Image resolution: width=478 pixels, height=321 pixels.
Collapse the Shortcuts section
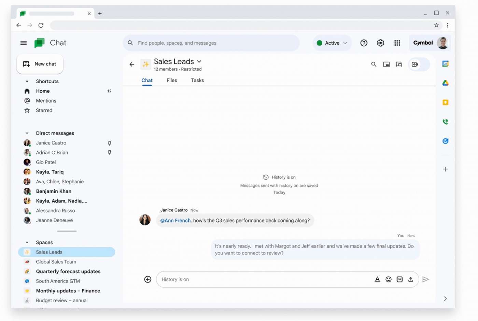click(27, 81)
